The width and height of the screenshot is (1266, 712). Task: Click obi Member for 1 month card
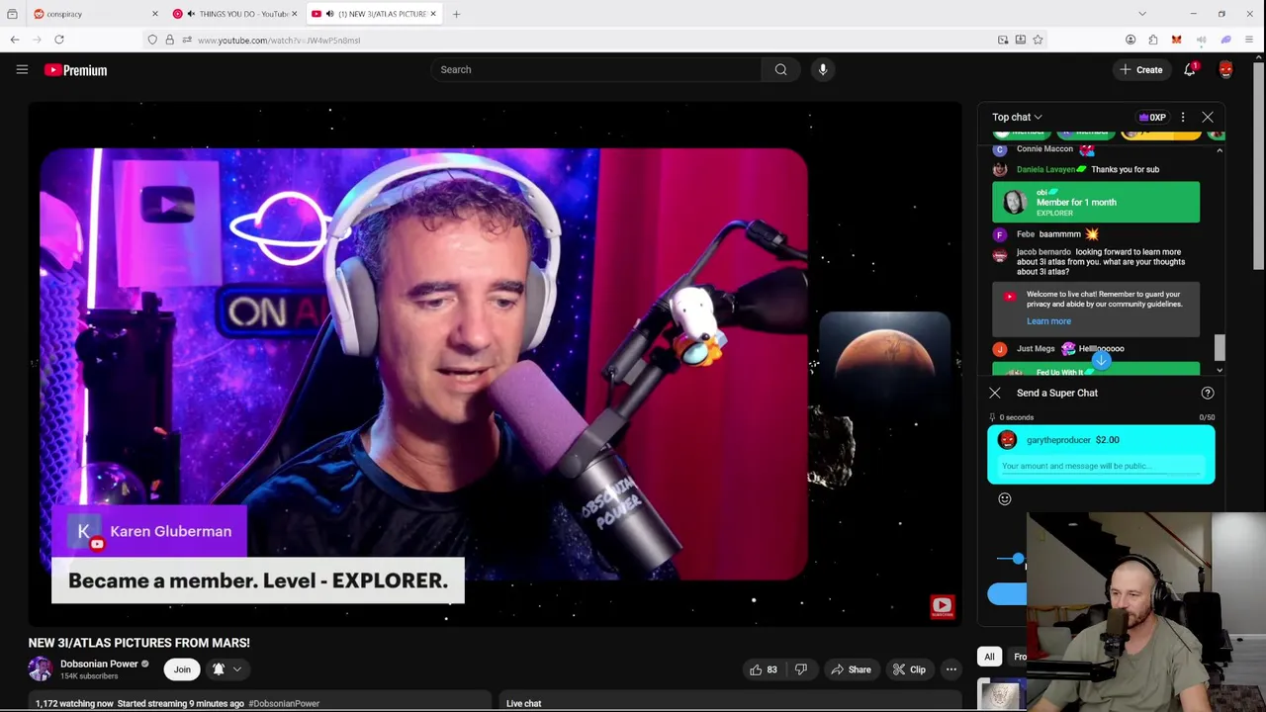click(x=1096, y=202)
